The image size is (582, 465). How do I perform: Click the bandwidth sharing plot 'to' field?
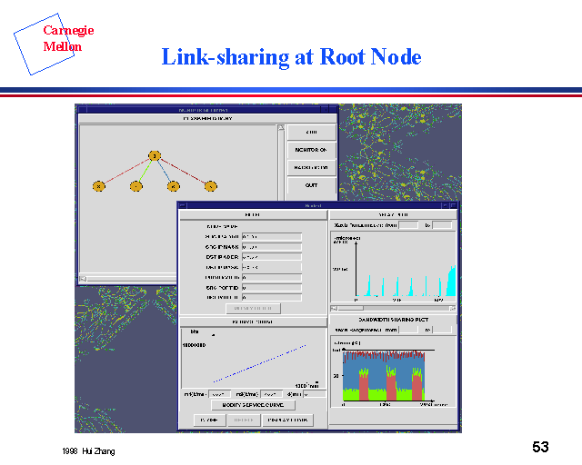442,331
